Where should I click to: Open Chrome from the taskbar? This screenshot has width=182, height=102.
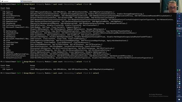coord(179,24)
